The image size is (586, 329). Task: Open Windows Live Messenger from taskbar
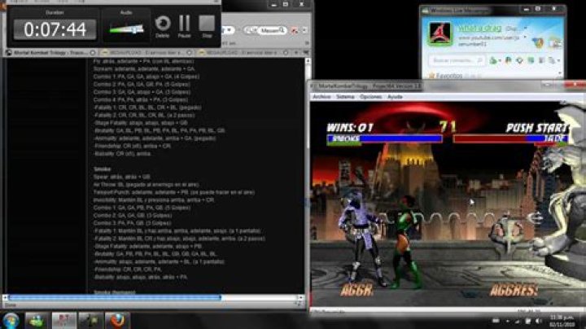[37, 321]
